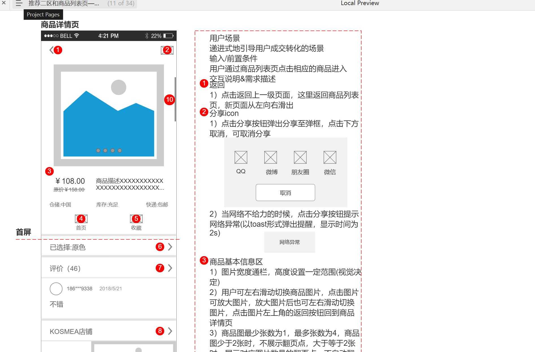The height and width of the screenshot is (352, 535).
Task: Click the reviewer avatar next to 186***9338
Action: click(x=56, y=289)
